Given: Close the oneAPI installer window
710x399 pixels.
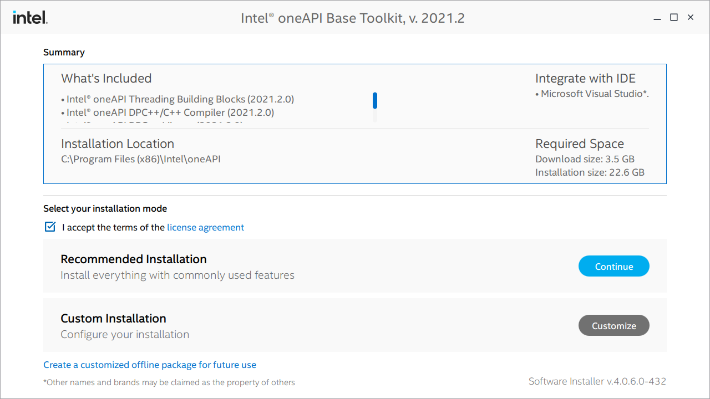Looking at the screenshot, I should pos(691,18).
